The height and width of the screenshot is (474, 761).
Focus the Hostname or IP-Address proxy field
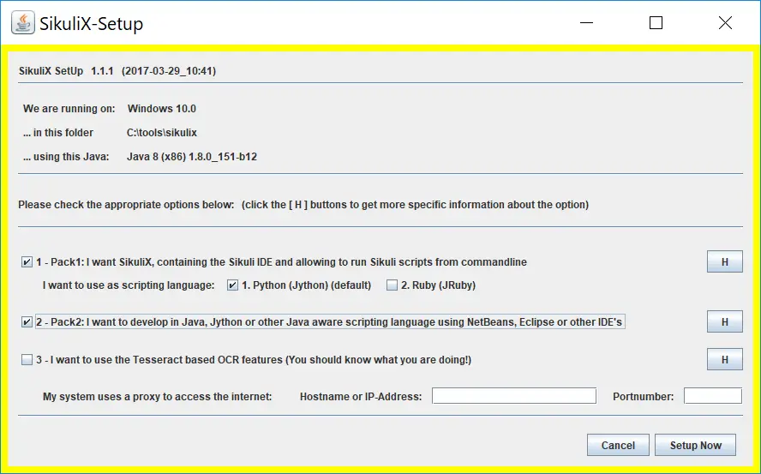coord(514,396)
